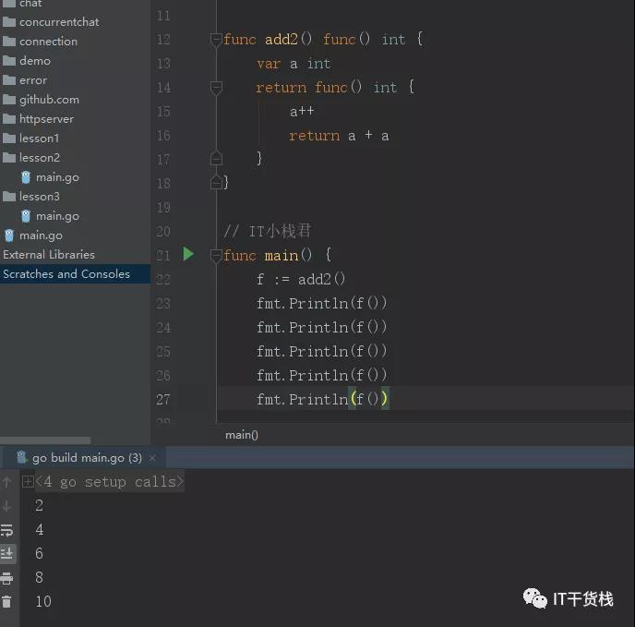Collapse return func fold marker on line 14
This screenshot has height=627, width=635.
[216, 88]
